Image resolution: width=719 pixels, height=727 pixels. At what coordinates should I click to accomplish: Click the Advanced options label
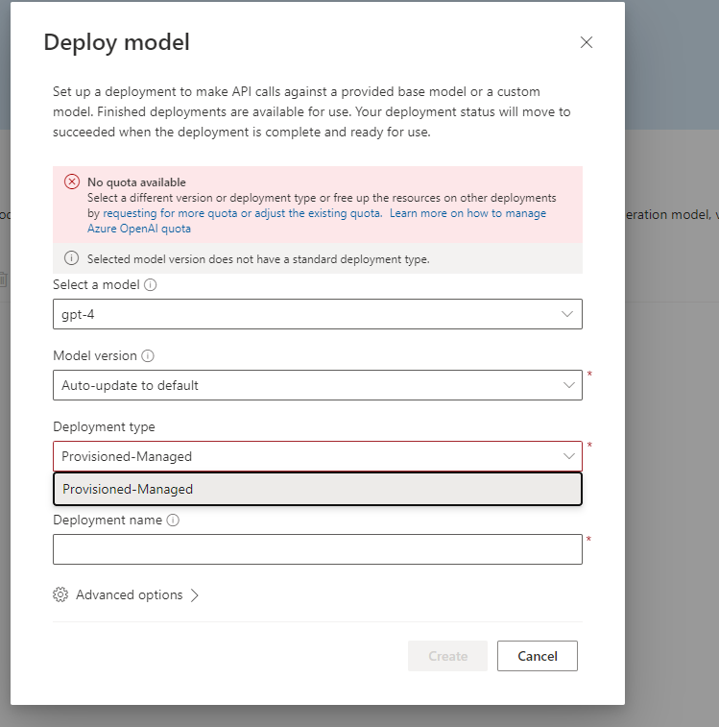[x=130, y=594]
